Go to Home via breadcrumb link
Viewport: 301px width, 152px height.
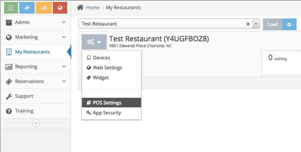(x=92, y=7)
